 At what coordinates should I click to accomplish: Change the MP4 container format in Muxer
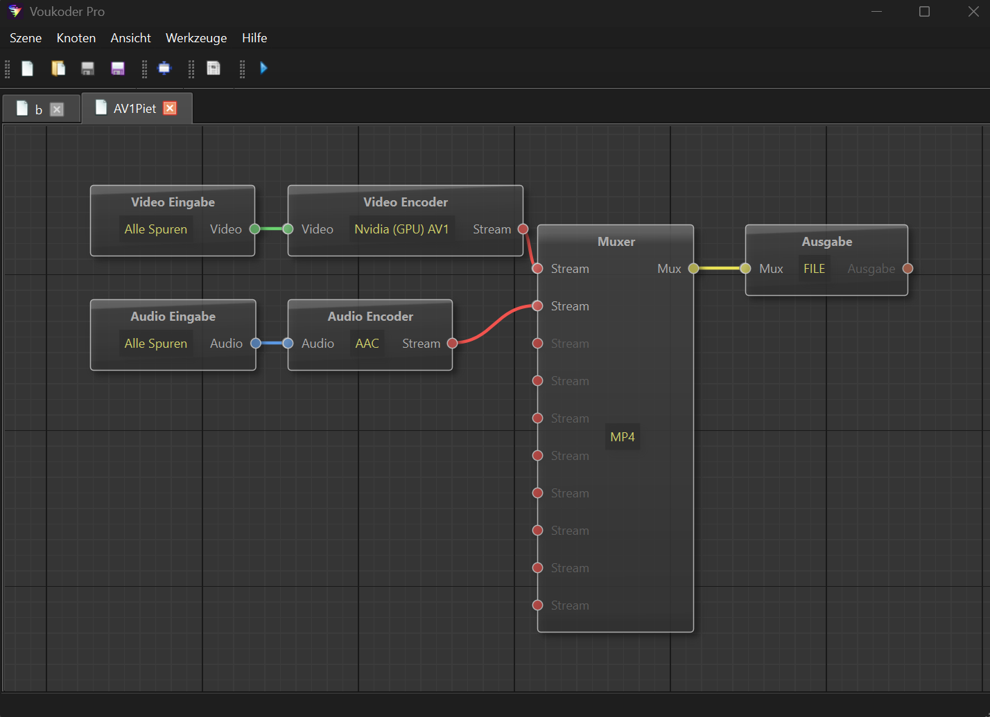tap(623, 437)
